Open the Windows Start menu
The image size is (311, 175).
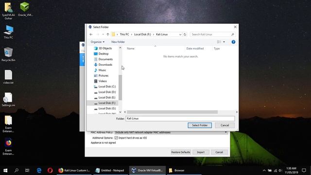tap(5, 171)
